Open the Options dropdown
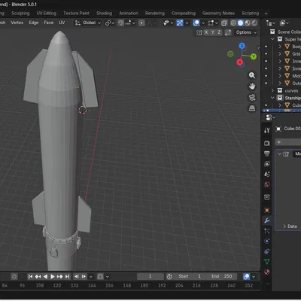This screenshot has width=301, height=301. click(x=246, y=32)
